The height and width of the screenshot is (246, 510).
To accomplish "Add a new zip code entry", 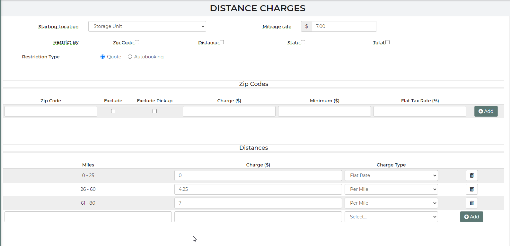I will [x=486, y=111].
